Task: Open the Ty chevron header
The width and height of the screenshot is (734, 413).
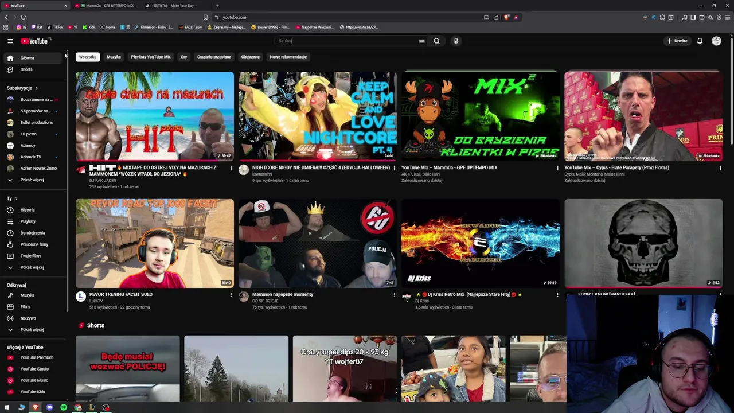Action: pyautogui.click(x=12, y=198)
